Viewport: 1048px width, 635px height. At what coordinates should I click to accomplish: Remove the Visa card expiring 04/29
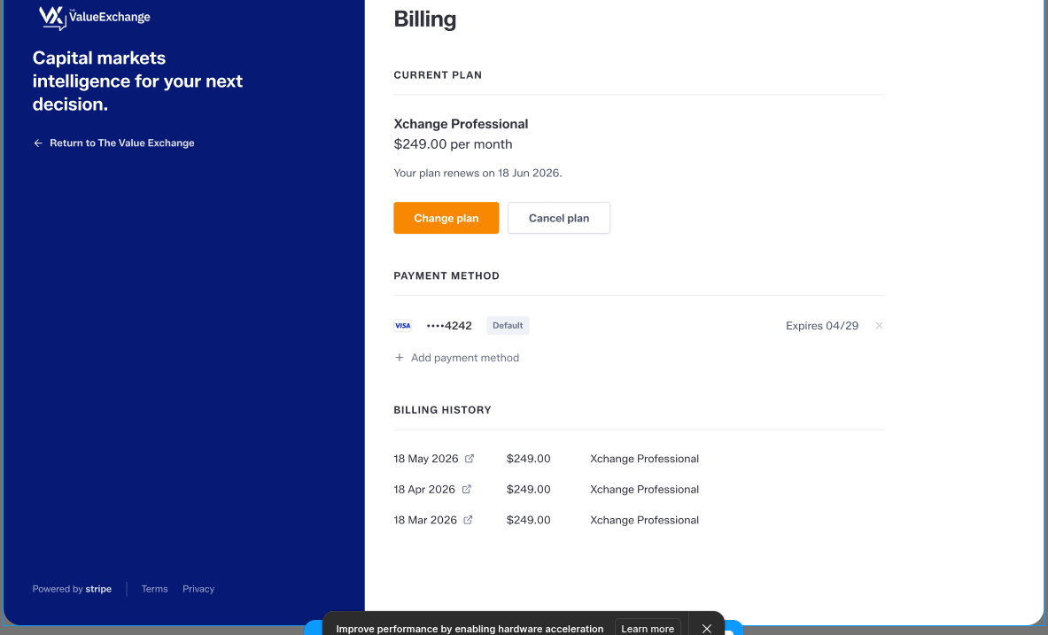[879, 326]
